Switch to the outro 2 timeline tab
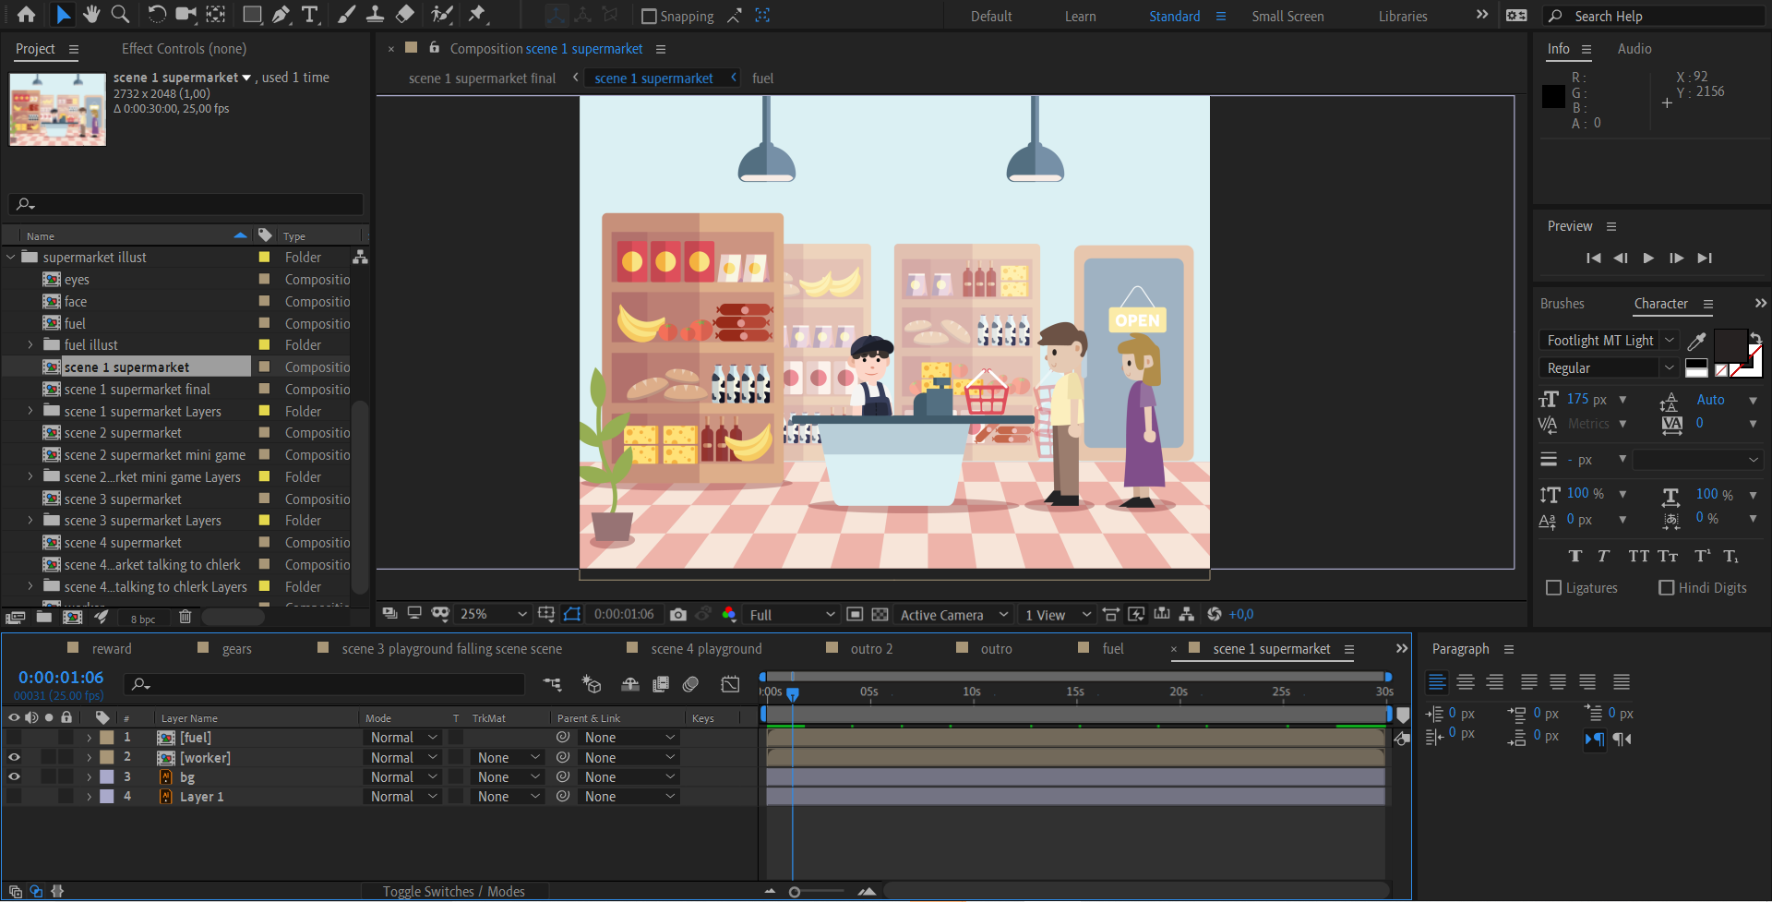 coord(871,649)
